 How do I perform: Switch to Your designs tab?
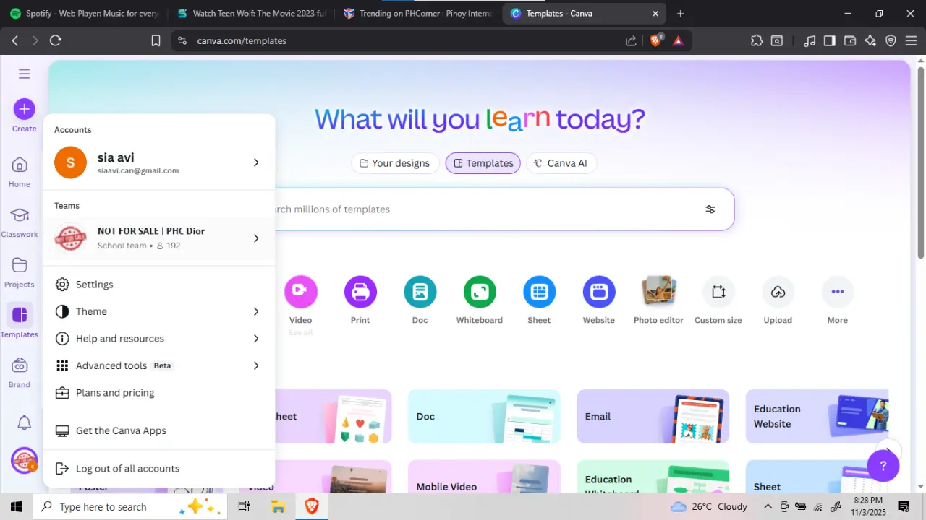(395, 163)
